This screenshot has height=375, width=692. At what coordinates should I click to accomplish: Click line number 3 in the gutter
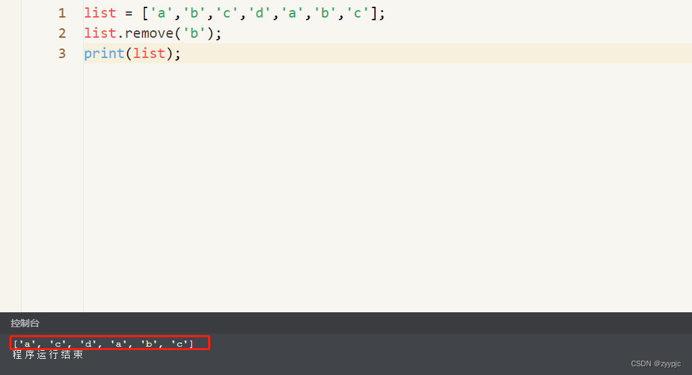(x=62, y=54)
